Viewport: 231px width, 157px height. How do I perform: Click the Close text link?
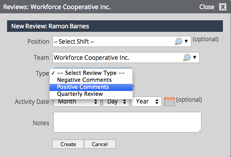(207, 7)
